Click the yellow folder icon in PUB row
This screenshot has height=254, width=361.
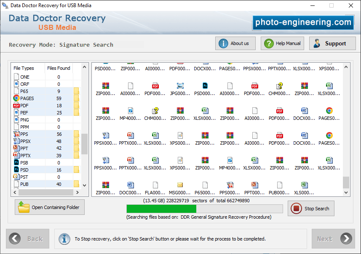pyautogui.click(x=76, y=184)
